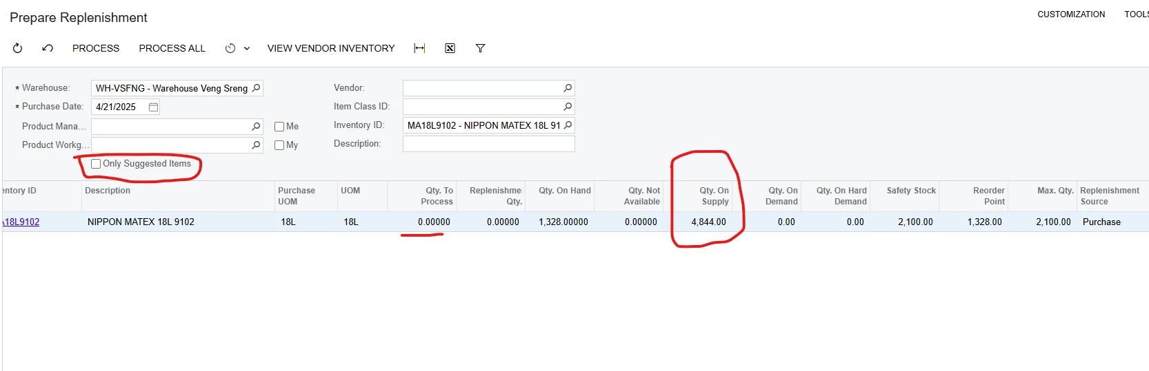
Task: Click the Description input field
Action: coord(489,144)
